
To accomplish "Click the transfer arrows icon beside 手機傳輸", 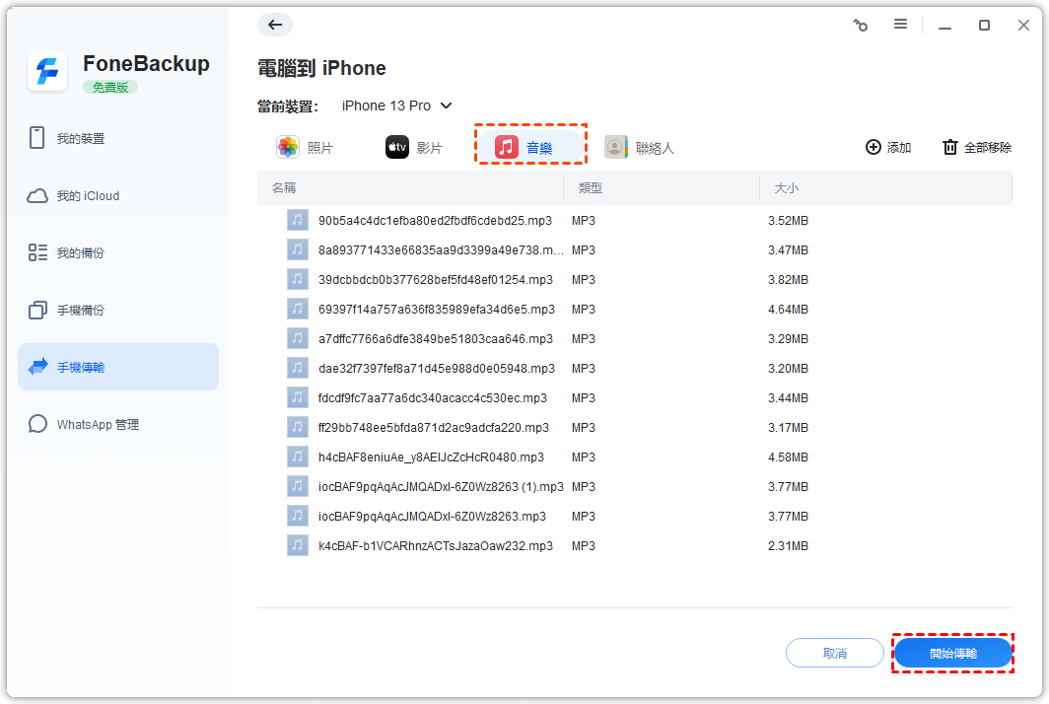I will [x=37, y=366].
